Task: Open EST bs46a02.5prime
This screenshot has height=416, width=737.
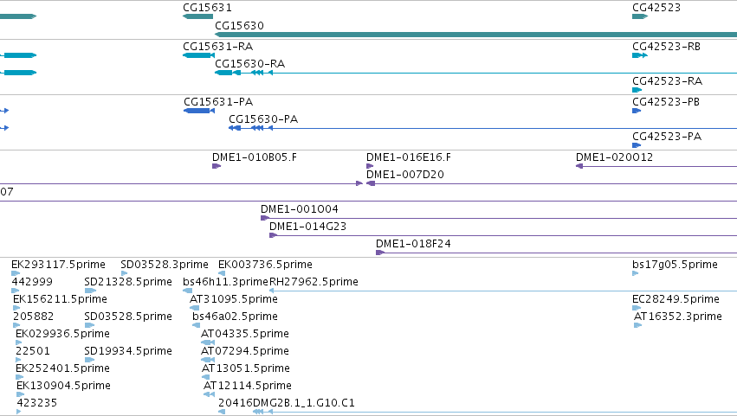Action: click(x=235, y=317)
